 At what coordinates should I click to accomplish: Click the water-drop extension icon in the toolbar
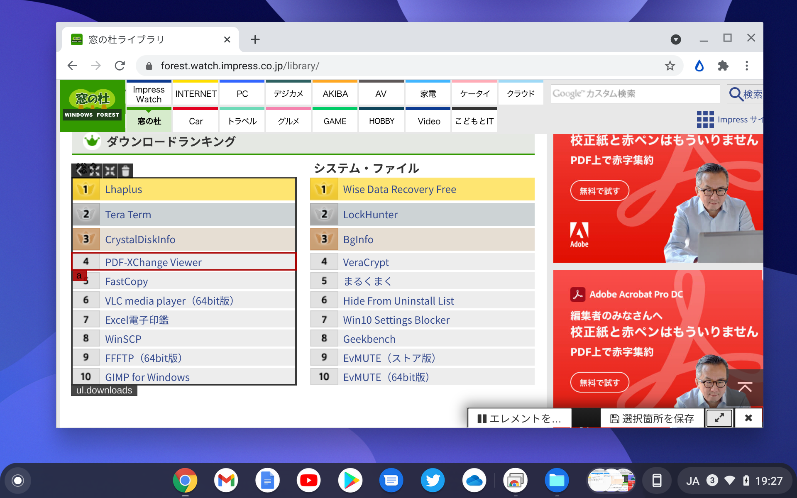[x=699, y=66]
